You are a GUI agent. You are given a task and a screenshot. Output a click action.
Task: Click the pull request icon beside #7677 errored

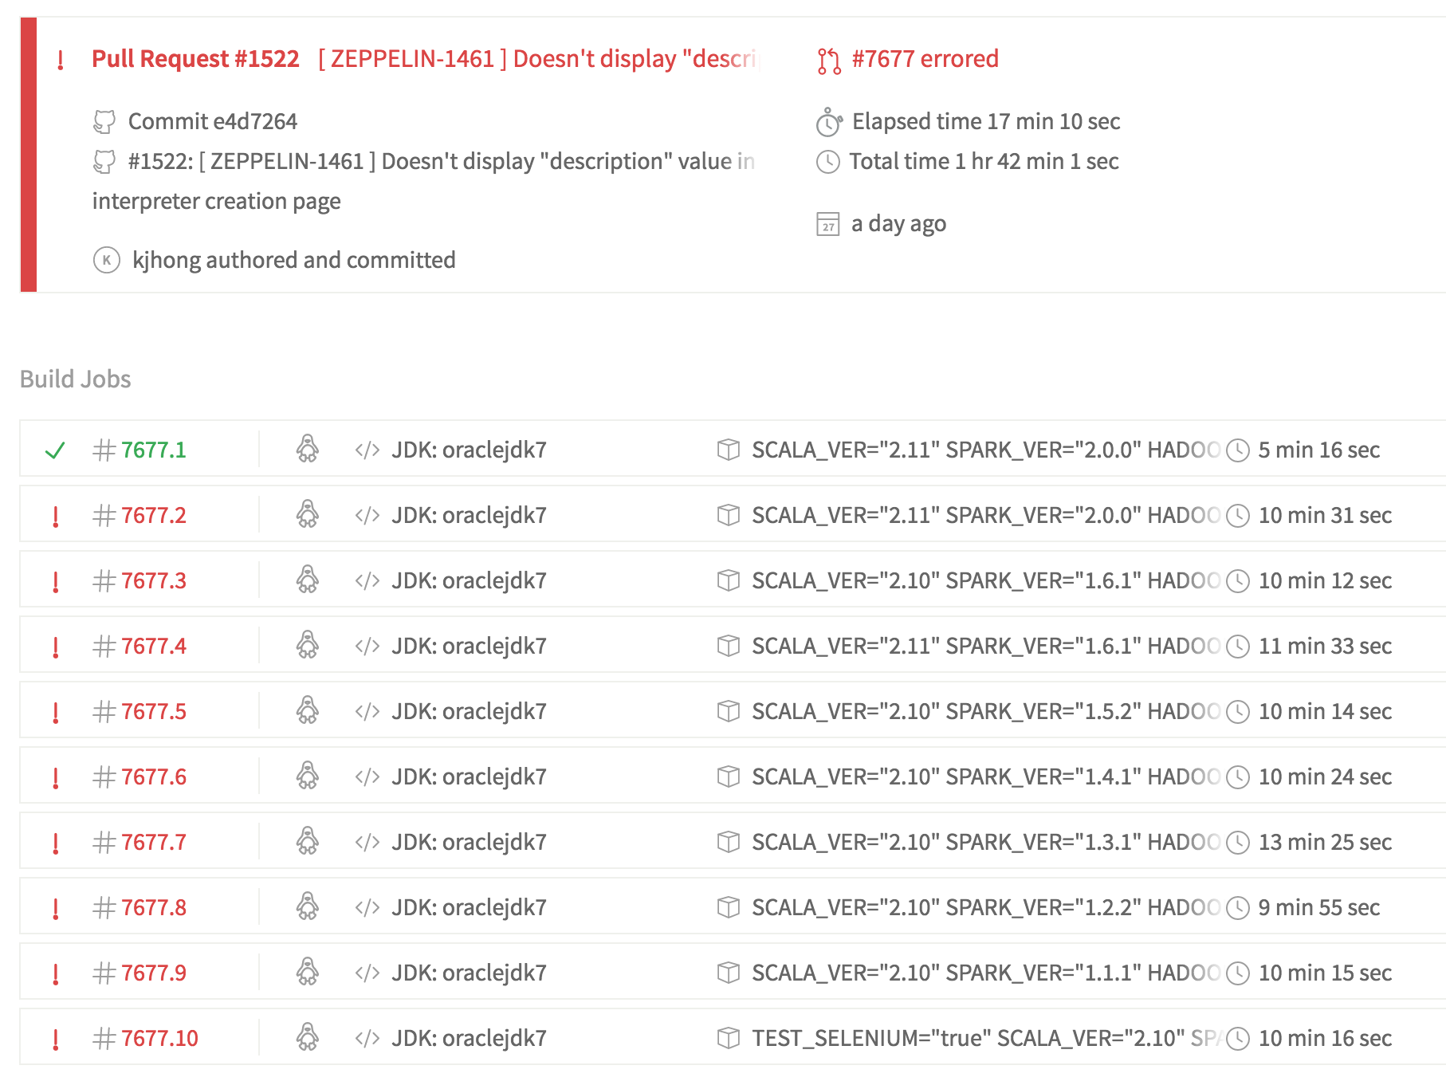pyautogui.click(x=828, y=61)
